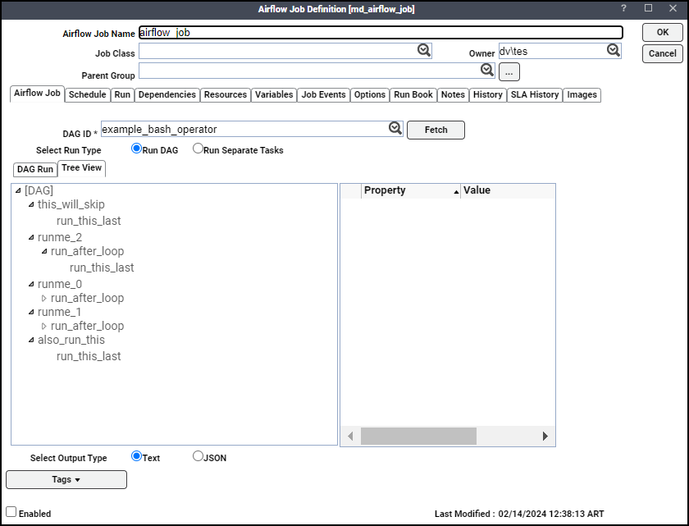Select the Run DAG radio button
This screenshot has width=689, height=526.
pos(137,149)
